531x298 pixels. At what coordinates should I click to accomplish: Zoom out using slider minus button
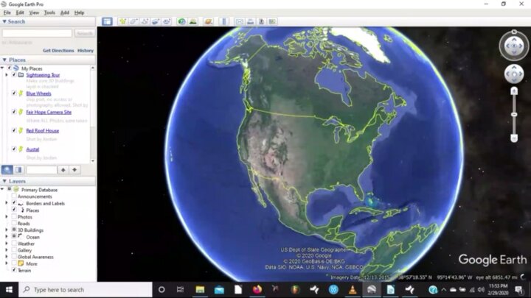(x=514, y=138)
